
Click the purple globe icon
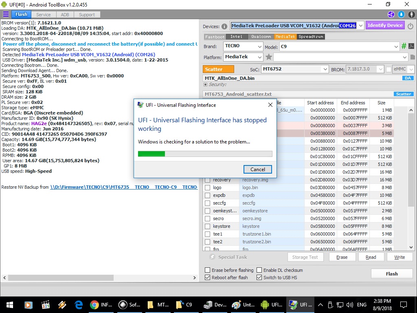point(391,14)
